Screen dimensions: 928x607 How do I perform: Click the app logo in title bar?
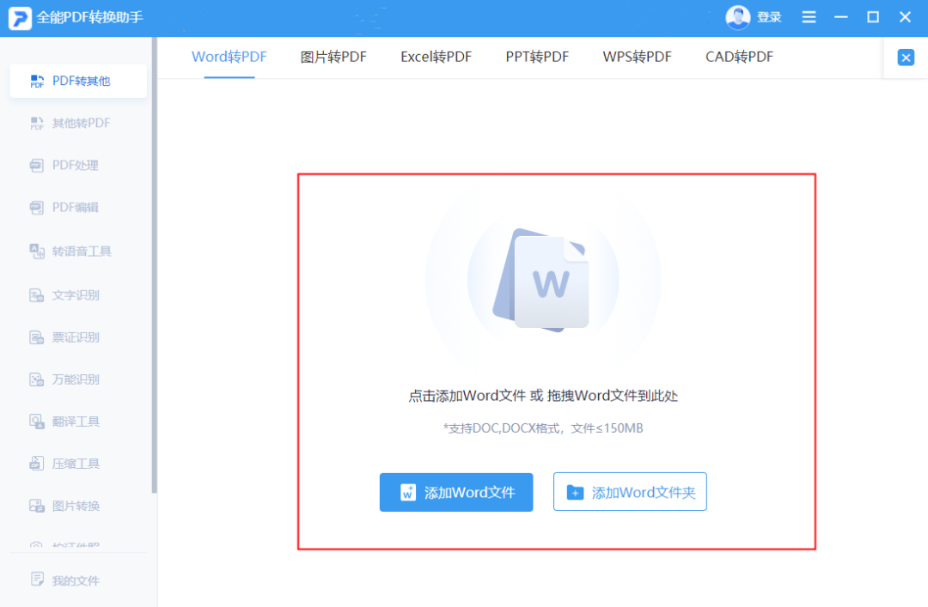tap(20, 18)
